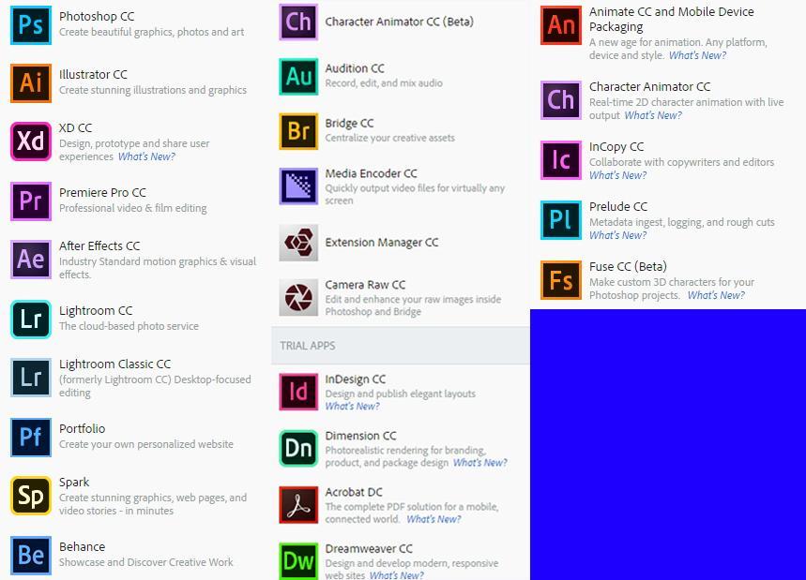Open Prelude CC What's New link
This screenshot has height=580, width=806.
point(617,235)
